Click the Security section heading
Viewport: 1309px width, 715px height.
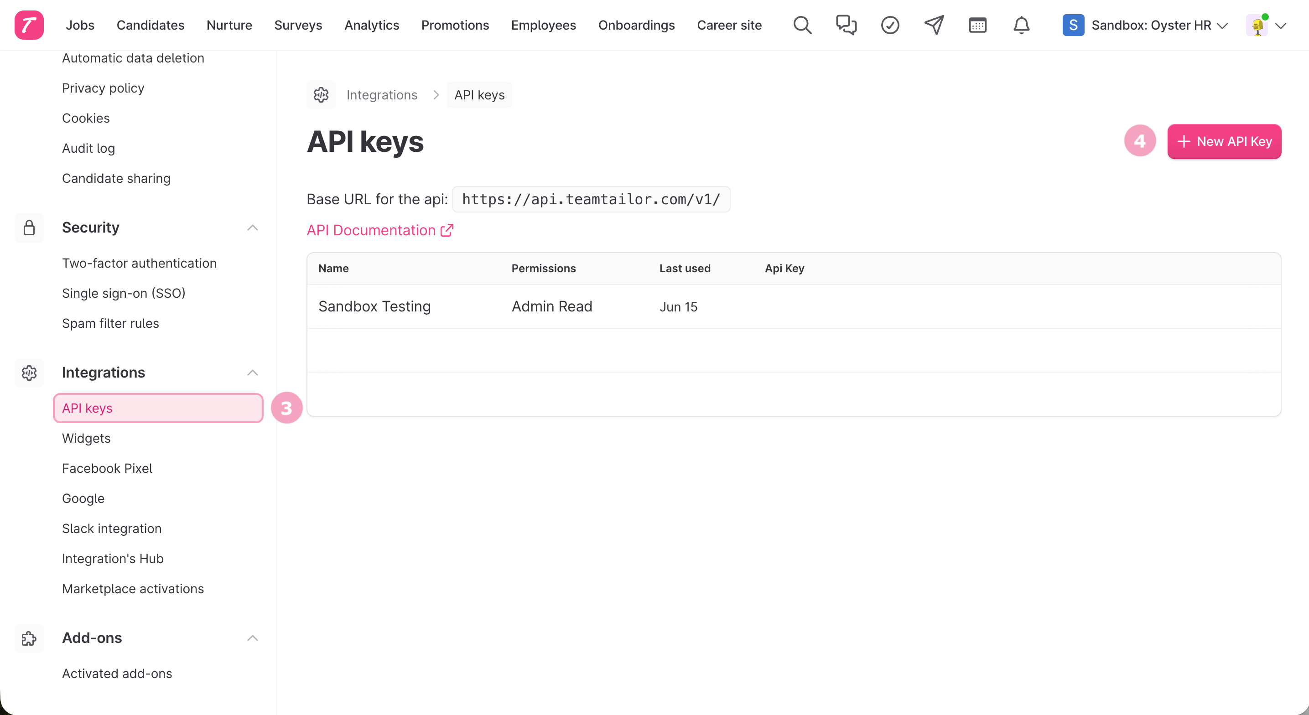(90, 228)
